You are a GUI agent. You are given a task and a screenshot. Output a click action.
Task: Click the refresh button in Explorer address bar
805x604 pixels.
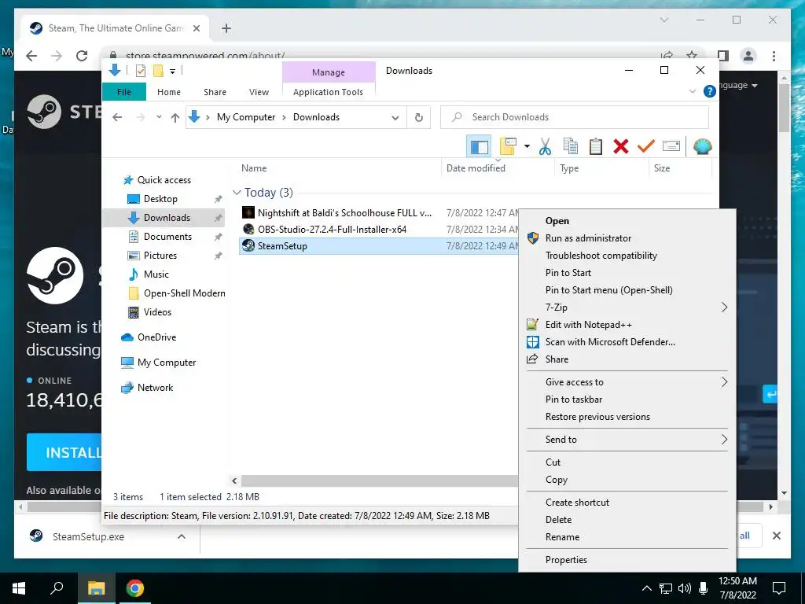click(x=419, y=118)
